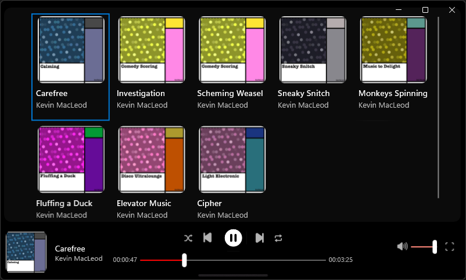Click Kevin MacLeod under Cipher
This screenshot has height=280, width=466.
223,215
